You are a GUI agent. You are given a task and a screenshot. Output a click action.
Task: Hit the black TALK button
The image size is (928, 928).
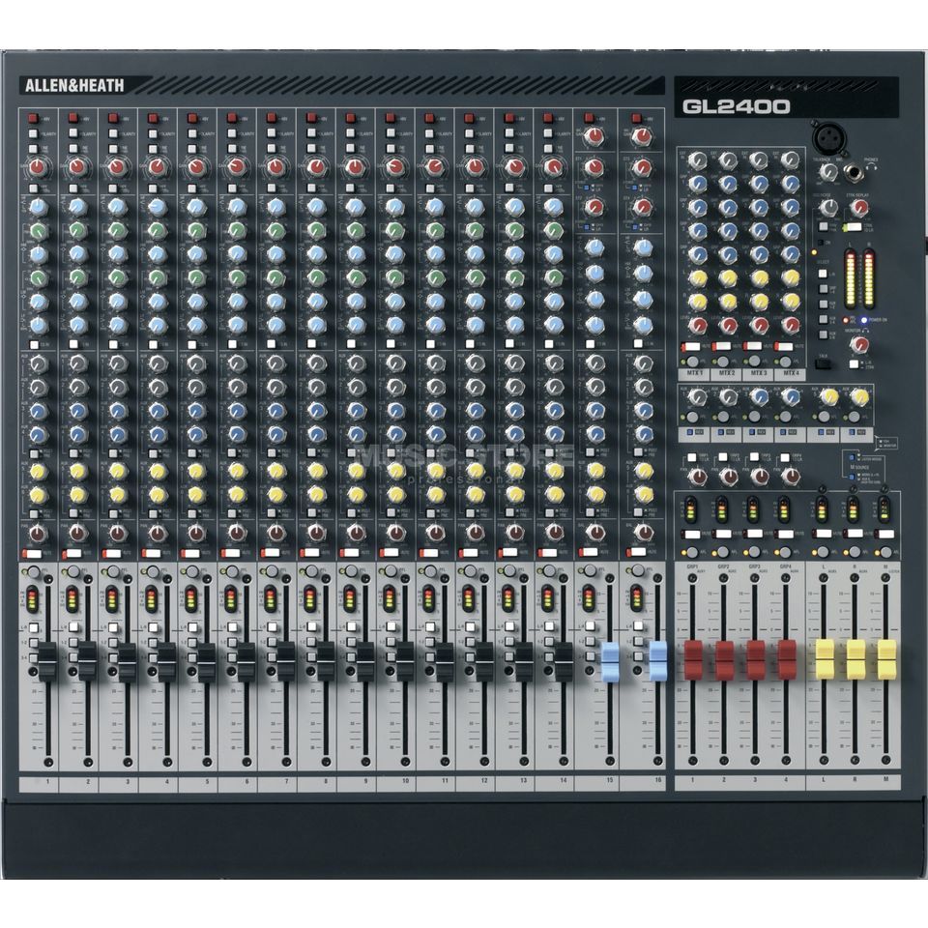coord(823,364)
